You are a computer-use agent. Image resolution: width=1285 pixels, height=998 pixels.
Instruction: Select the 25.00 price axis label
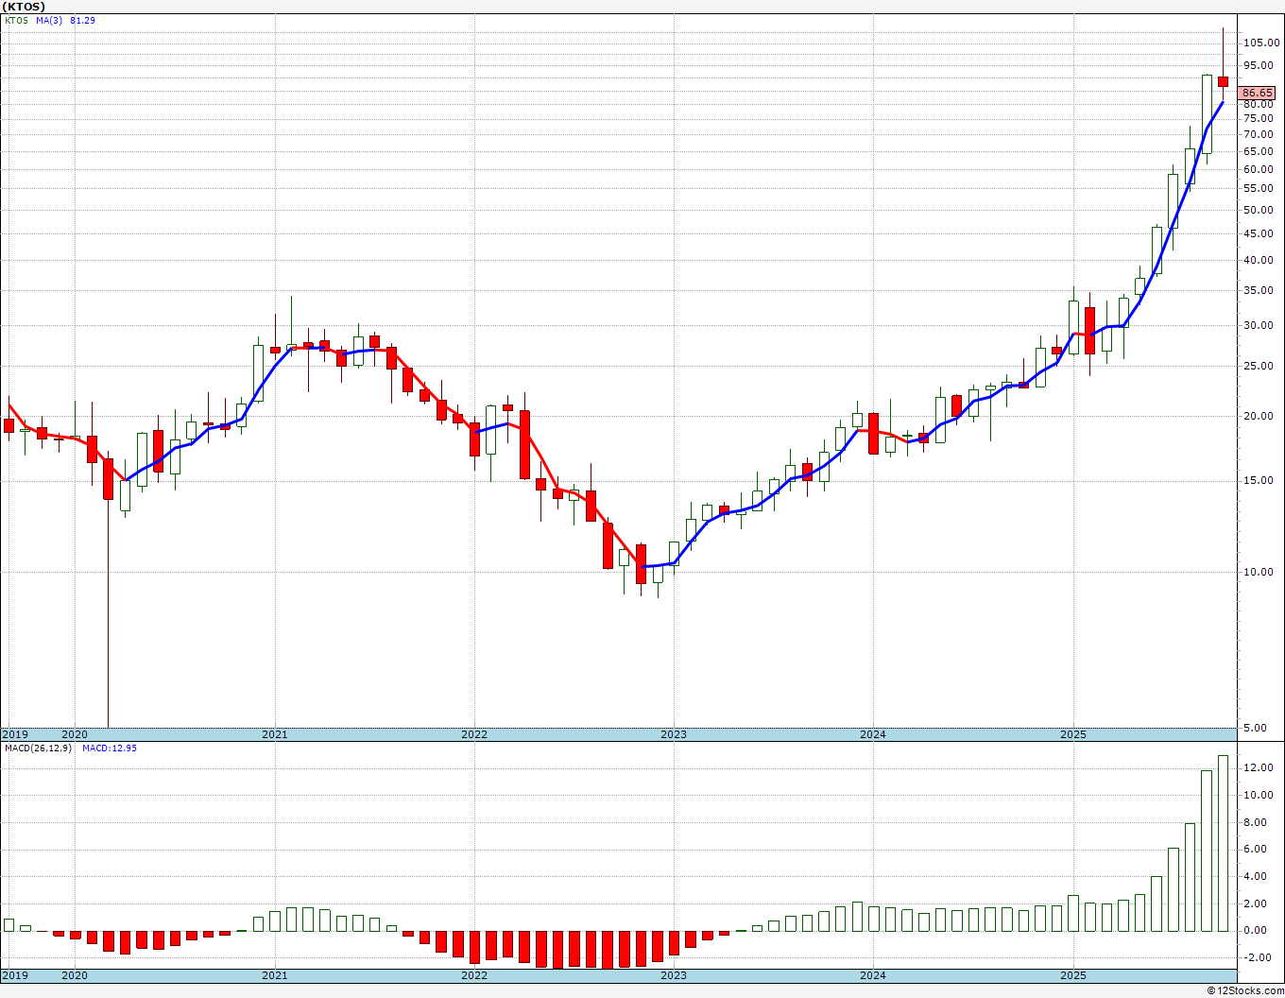pyautogui.click(x=1259, y=367)
